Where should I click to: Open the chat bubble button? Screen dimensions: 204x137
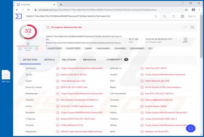[191, 128]
